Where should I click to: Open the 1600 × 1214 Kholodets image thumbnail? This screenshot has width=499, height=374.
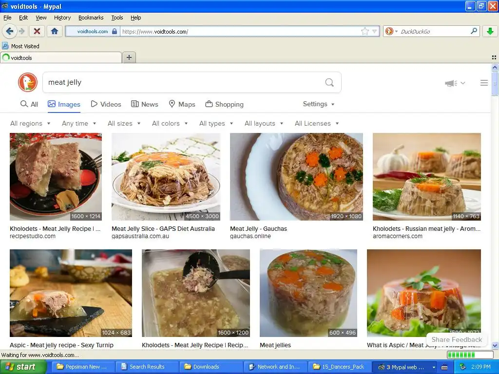pyautogui.click(x=56, y=176)
